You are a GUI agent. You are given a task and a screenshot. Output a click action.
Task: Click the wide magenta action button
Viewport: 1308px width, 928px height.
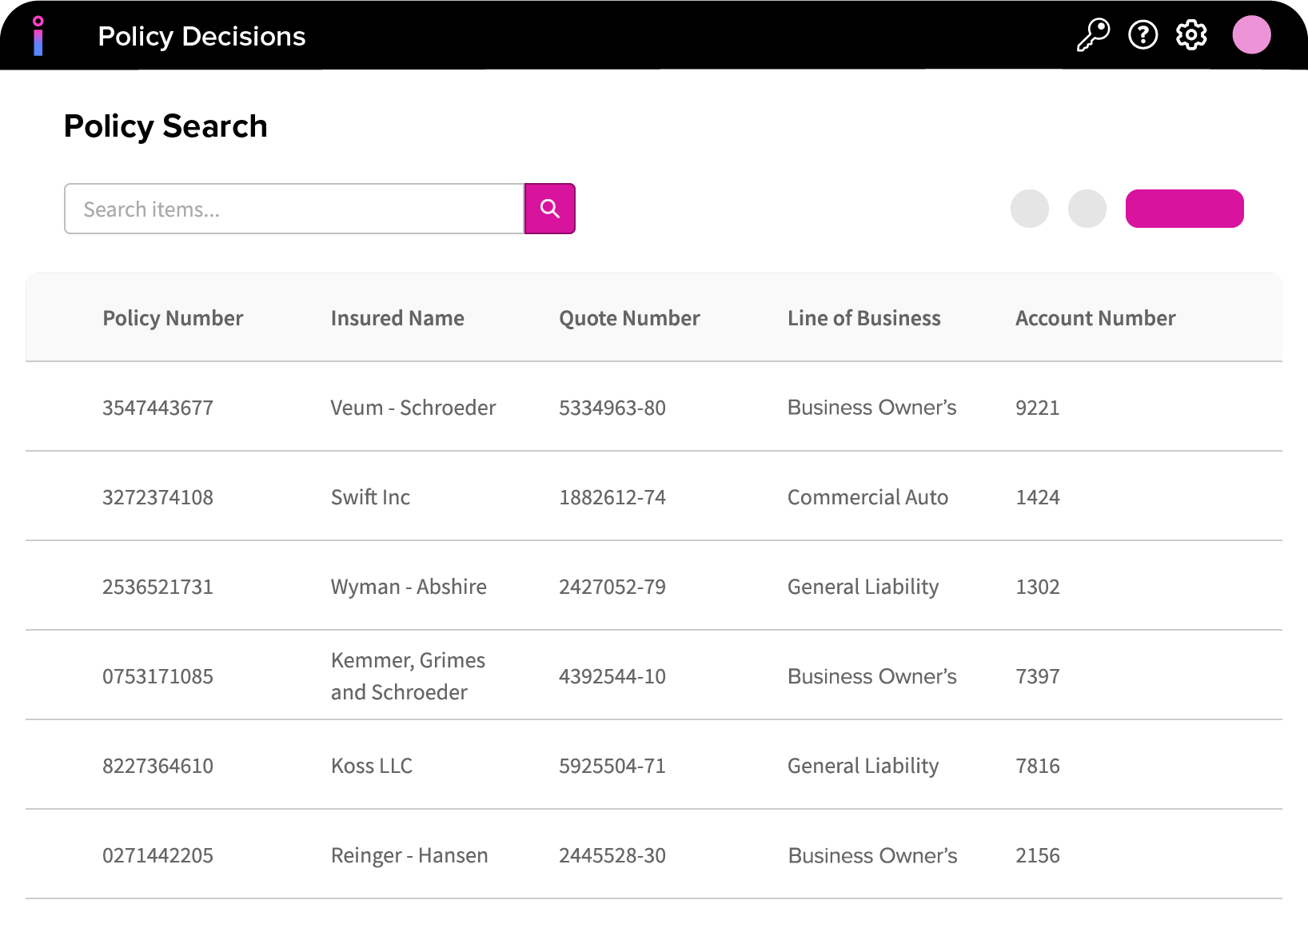tap(1184, 209)
